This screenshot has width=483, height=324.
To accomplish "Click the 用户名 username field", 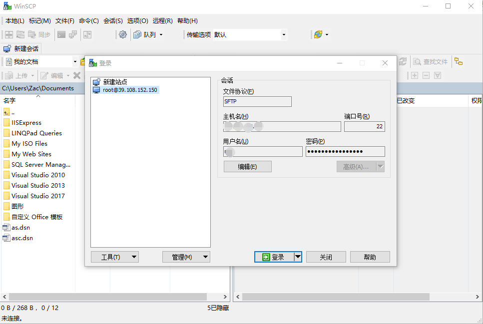I will (x=263, y=152).
